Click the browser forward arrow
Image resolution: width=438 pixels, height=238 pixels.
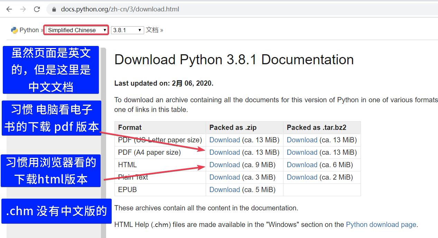(23, 9)
